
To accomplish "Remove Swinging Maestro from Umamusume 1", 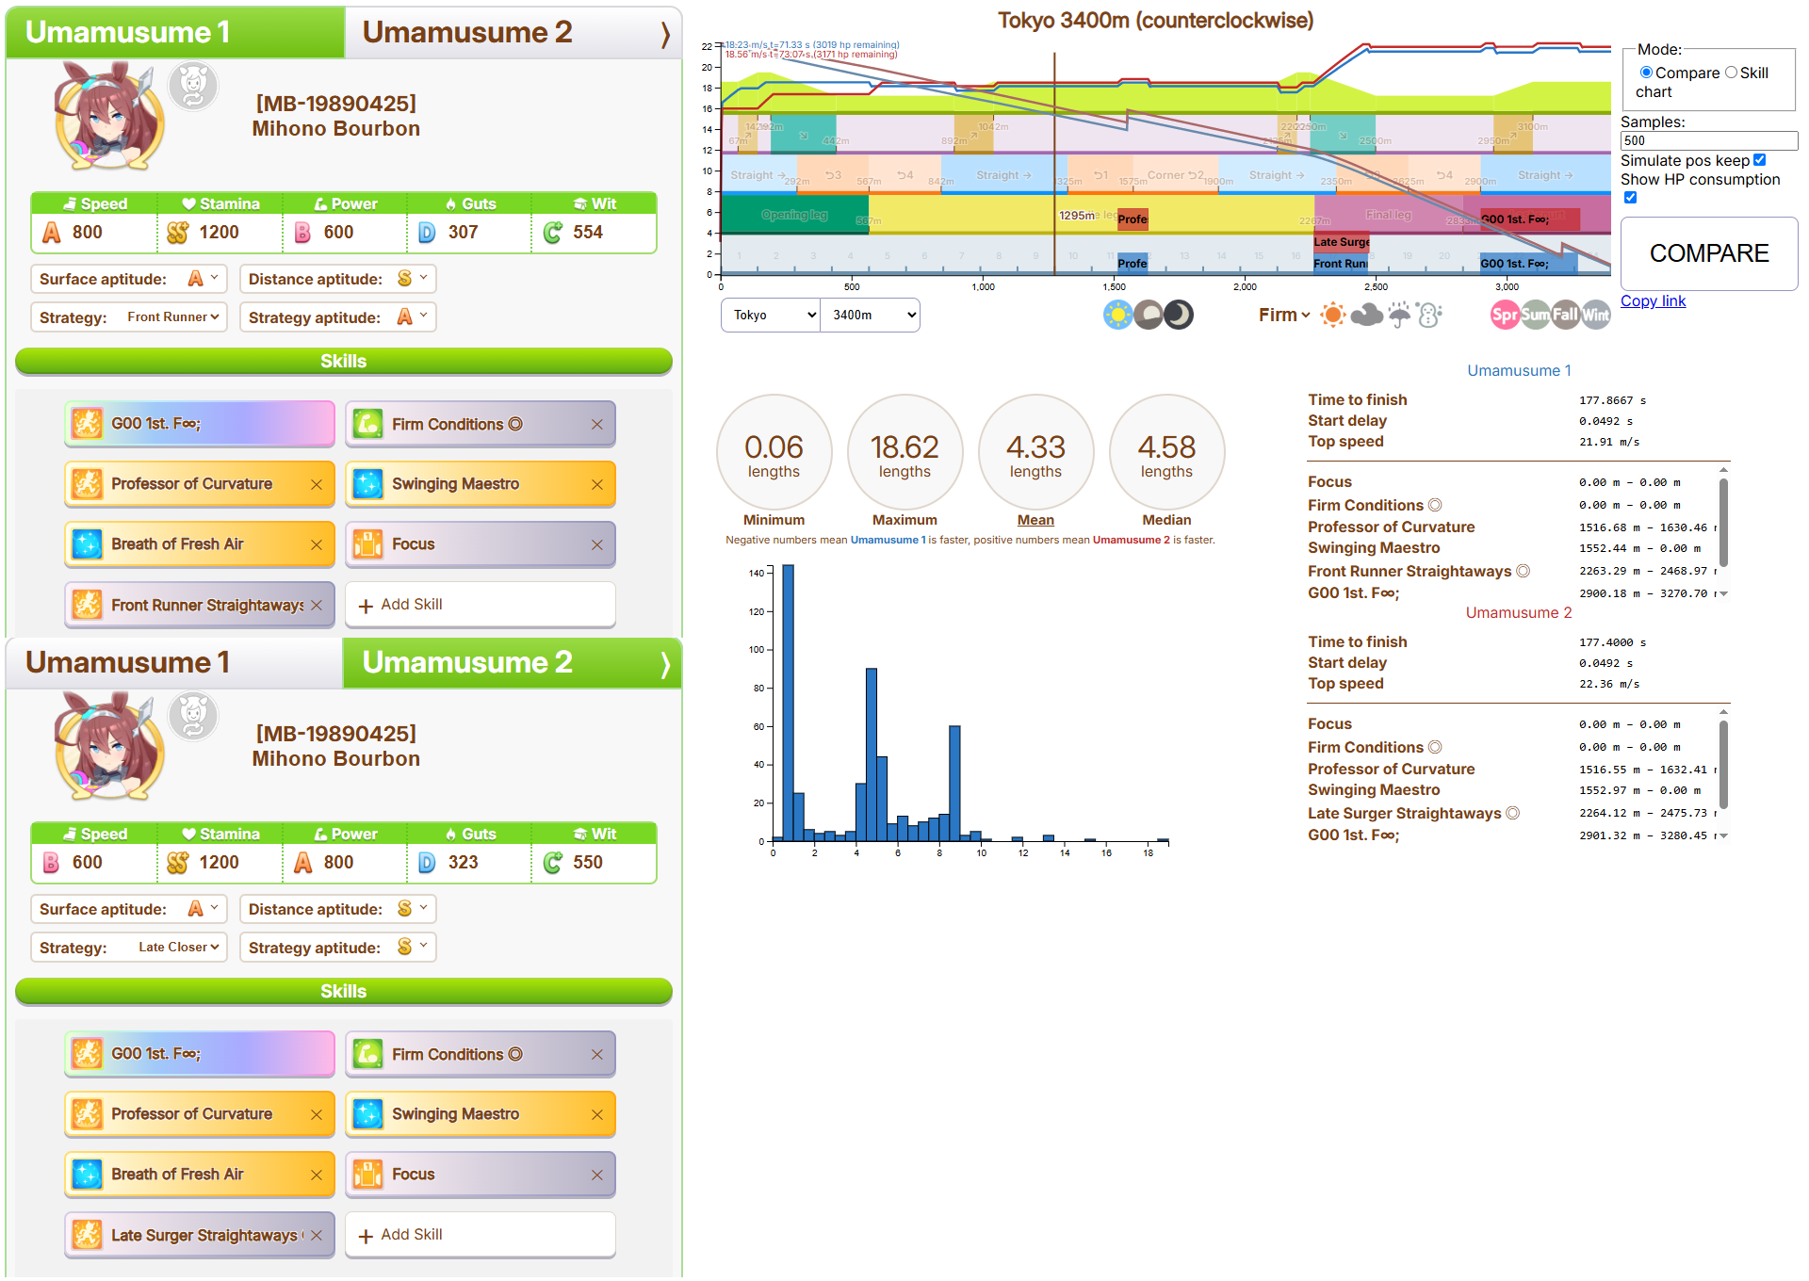I will click(x=596, y=485).
